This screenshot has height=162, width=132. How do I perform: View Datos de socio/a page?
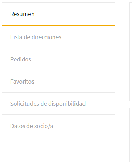click(59, 126)
